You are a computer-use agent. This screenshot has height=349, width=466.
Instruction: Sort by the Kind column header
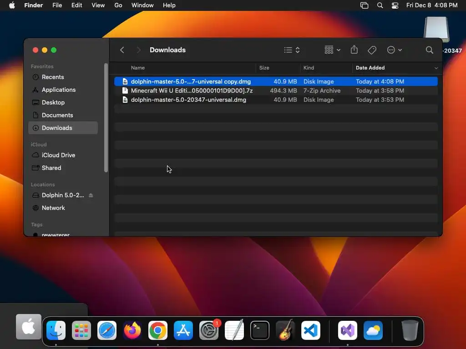pos(309,68)
